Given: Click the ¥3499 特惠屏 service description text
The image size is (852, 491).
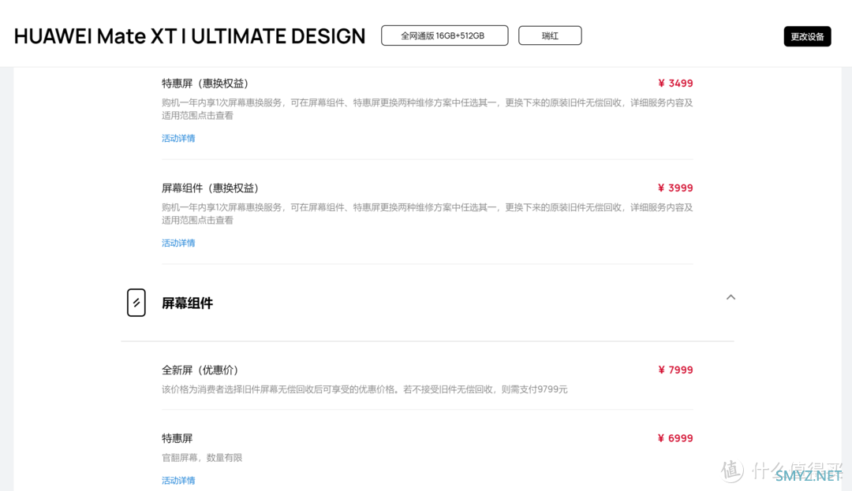Looking at the screenshot, I should point(427,109).
